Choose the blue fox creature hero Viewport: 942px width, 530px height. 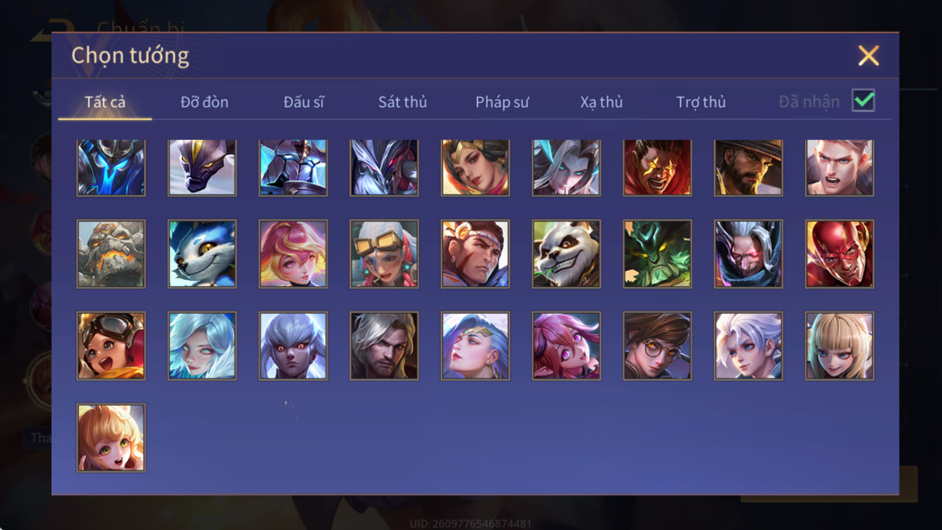(202, 254)
